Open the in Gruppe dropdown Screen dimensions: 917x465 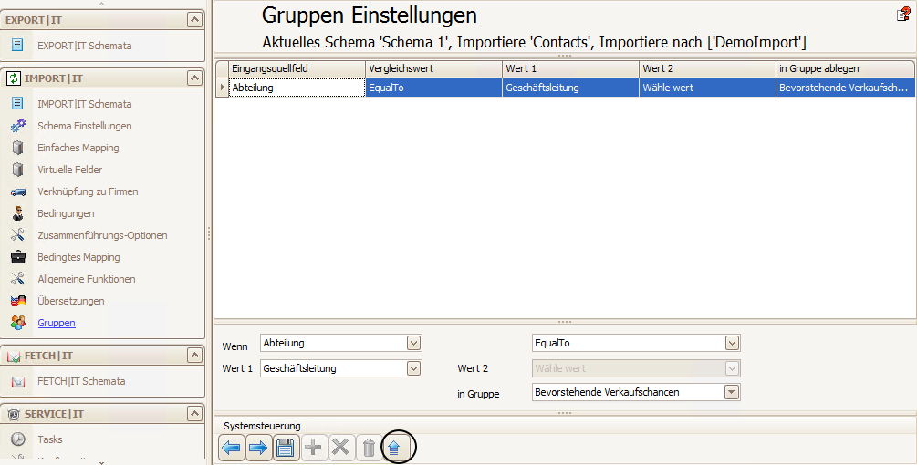point(732,392)
